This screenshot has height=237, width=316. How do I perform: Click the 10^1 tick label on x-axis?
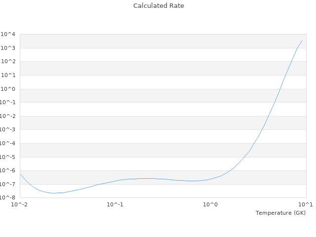pos(306,204)
